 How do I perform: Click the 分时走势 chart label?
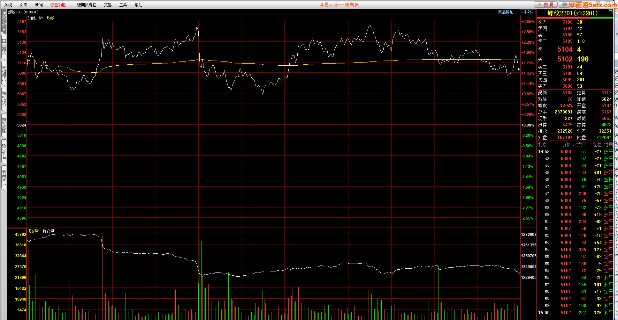[35, 18]
